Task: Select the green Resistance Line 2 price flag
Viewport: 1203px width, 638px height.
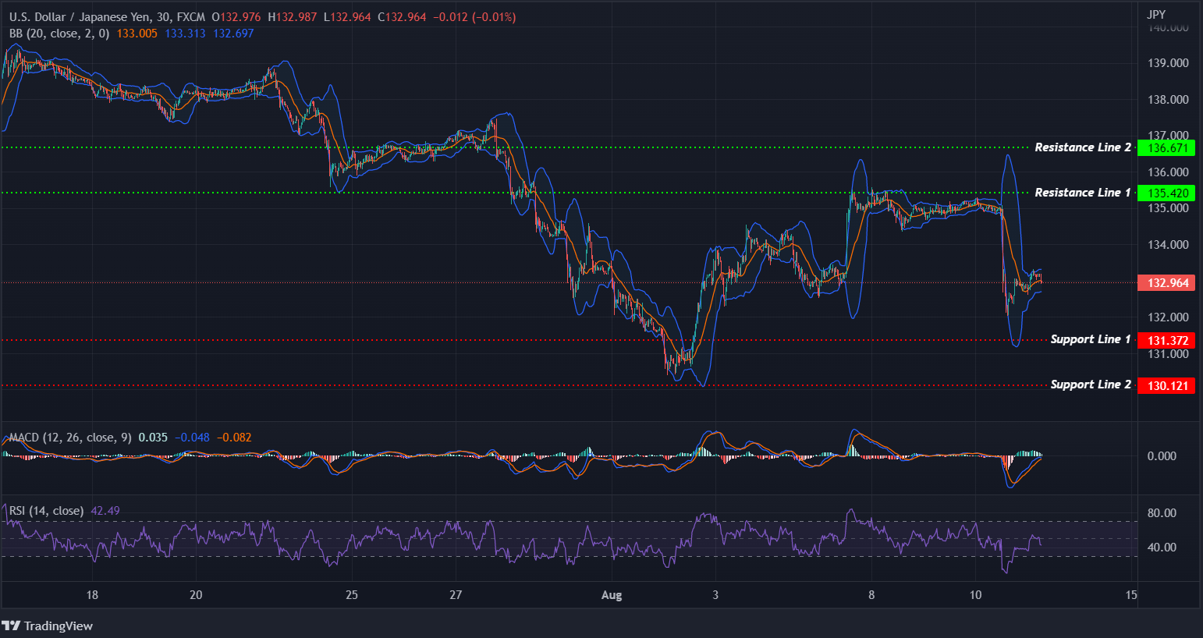Action: (1166, 147)
